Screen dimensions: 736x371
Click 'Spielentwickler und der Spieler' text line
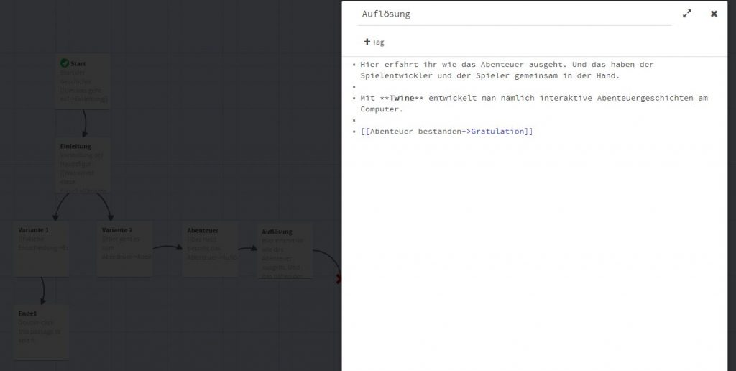pyautogui.click(x=490, y=75)
